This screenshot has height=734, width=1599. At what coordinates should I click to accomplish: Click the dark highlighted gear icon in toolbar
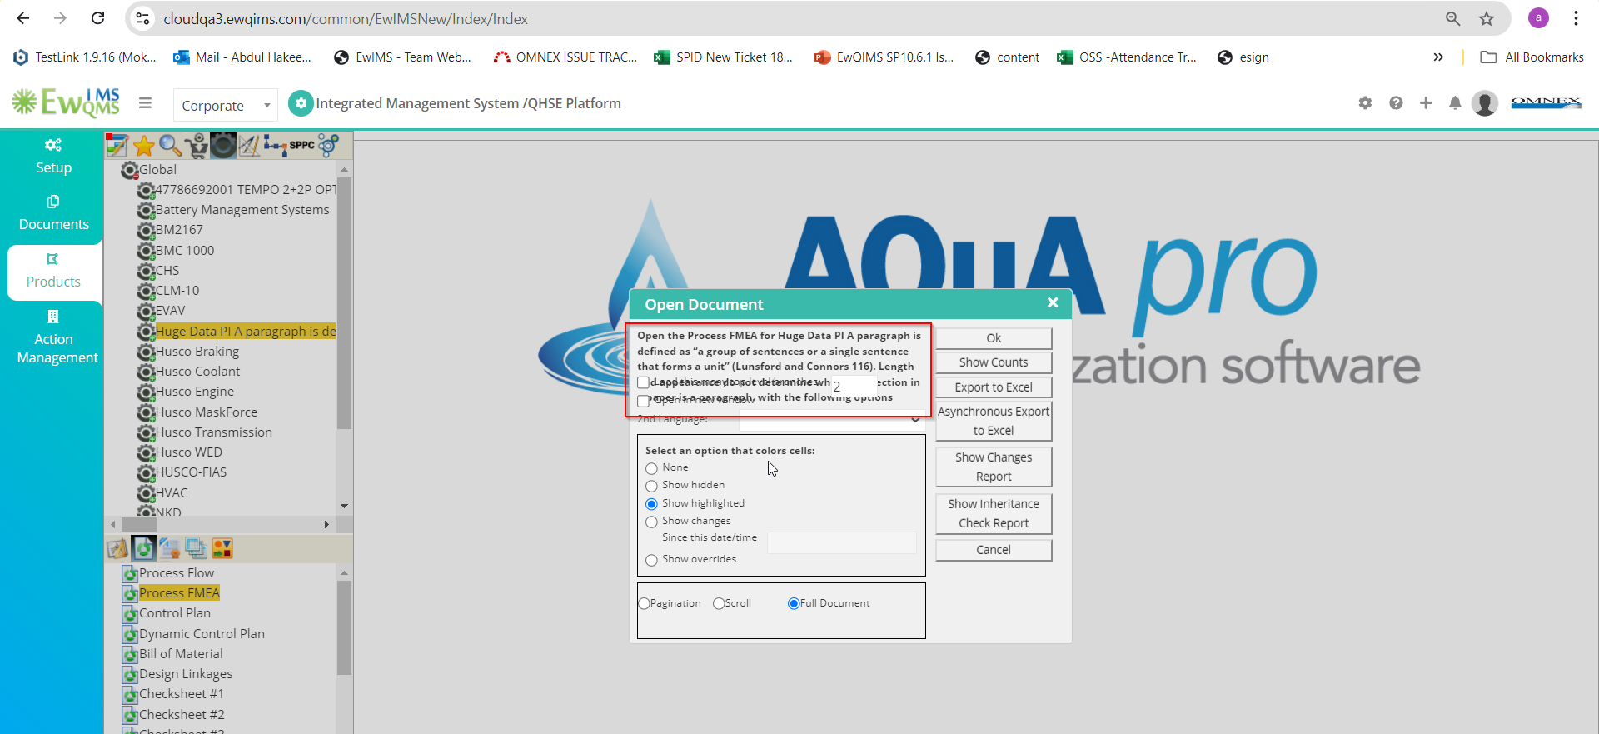coord(222,146)
